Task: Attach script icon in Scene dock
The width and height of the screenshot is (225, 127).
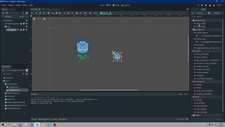Action: pyautogui.click(x=27, y=13)
